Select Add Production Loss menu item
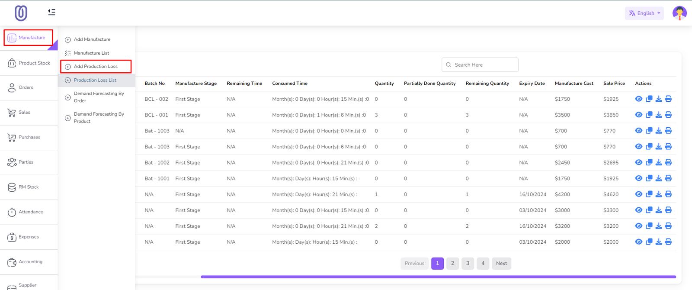The image size is (692, 290). [x=96, y=67]
